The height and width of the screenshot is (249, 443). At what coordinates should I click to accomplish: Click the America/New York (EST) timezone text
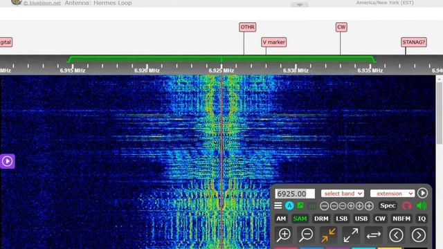pos(385,3)
